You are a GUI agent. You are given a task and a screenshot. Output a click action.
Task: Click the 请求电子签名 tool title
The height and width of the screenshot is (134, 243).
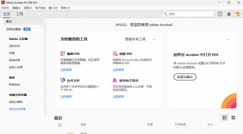[129, 81]
